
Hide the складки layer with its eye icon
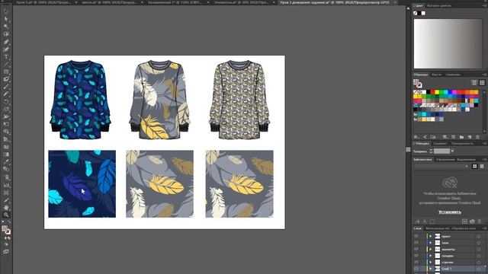(x=416, y=256)
